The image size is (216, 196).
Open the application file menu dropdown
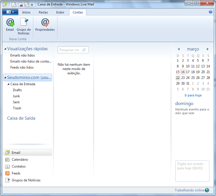(x=10, y=12)
